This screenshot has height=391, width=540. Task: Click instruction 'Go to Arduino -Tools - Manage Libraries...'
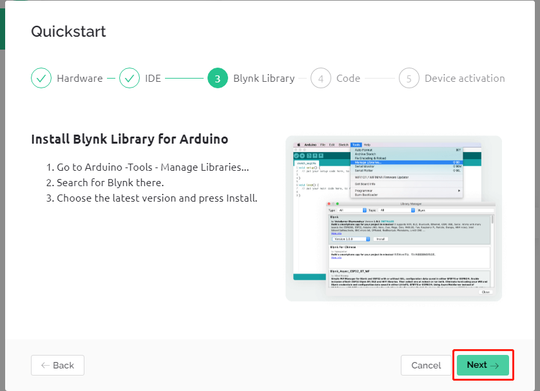153,167
